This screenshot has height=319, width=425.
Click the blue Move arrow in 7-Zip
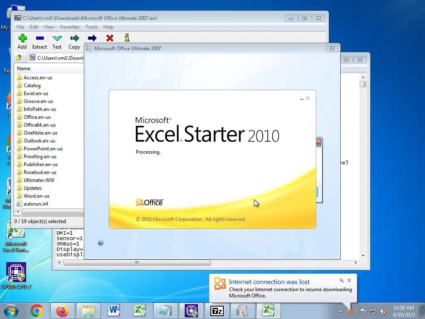92,38
